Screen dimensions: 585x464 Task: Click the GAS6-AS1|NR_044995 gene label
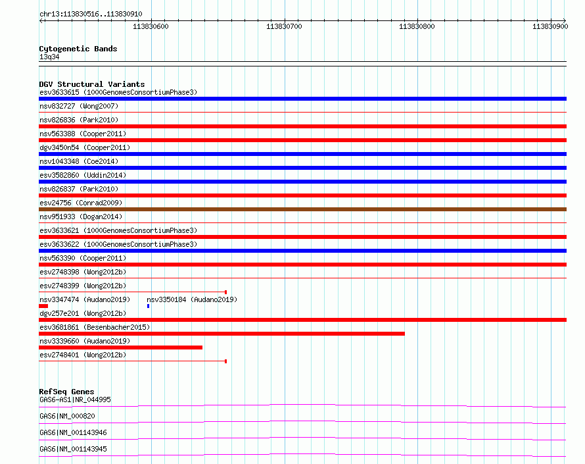[x=75, y=400]
